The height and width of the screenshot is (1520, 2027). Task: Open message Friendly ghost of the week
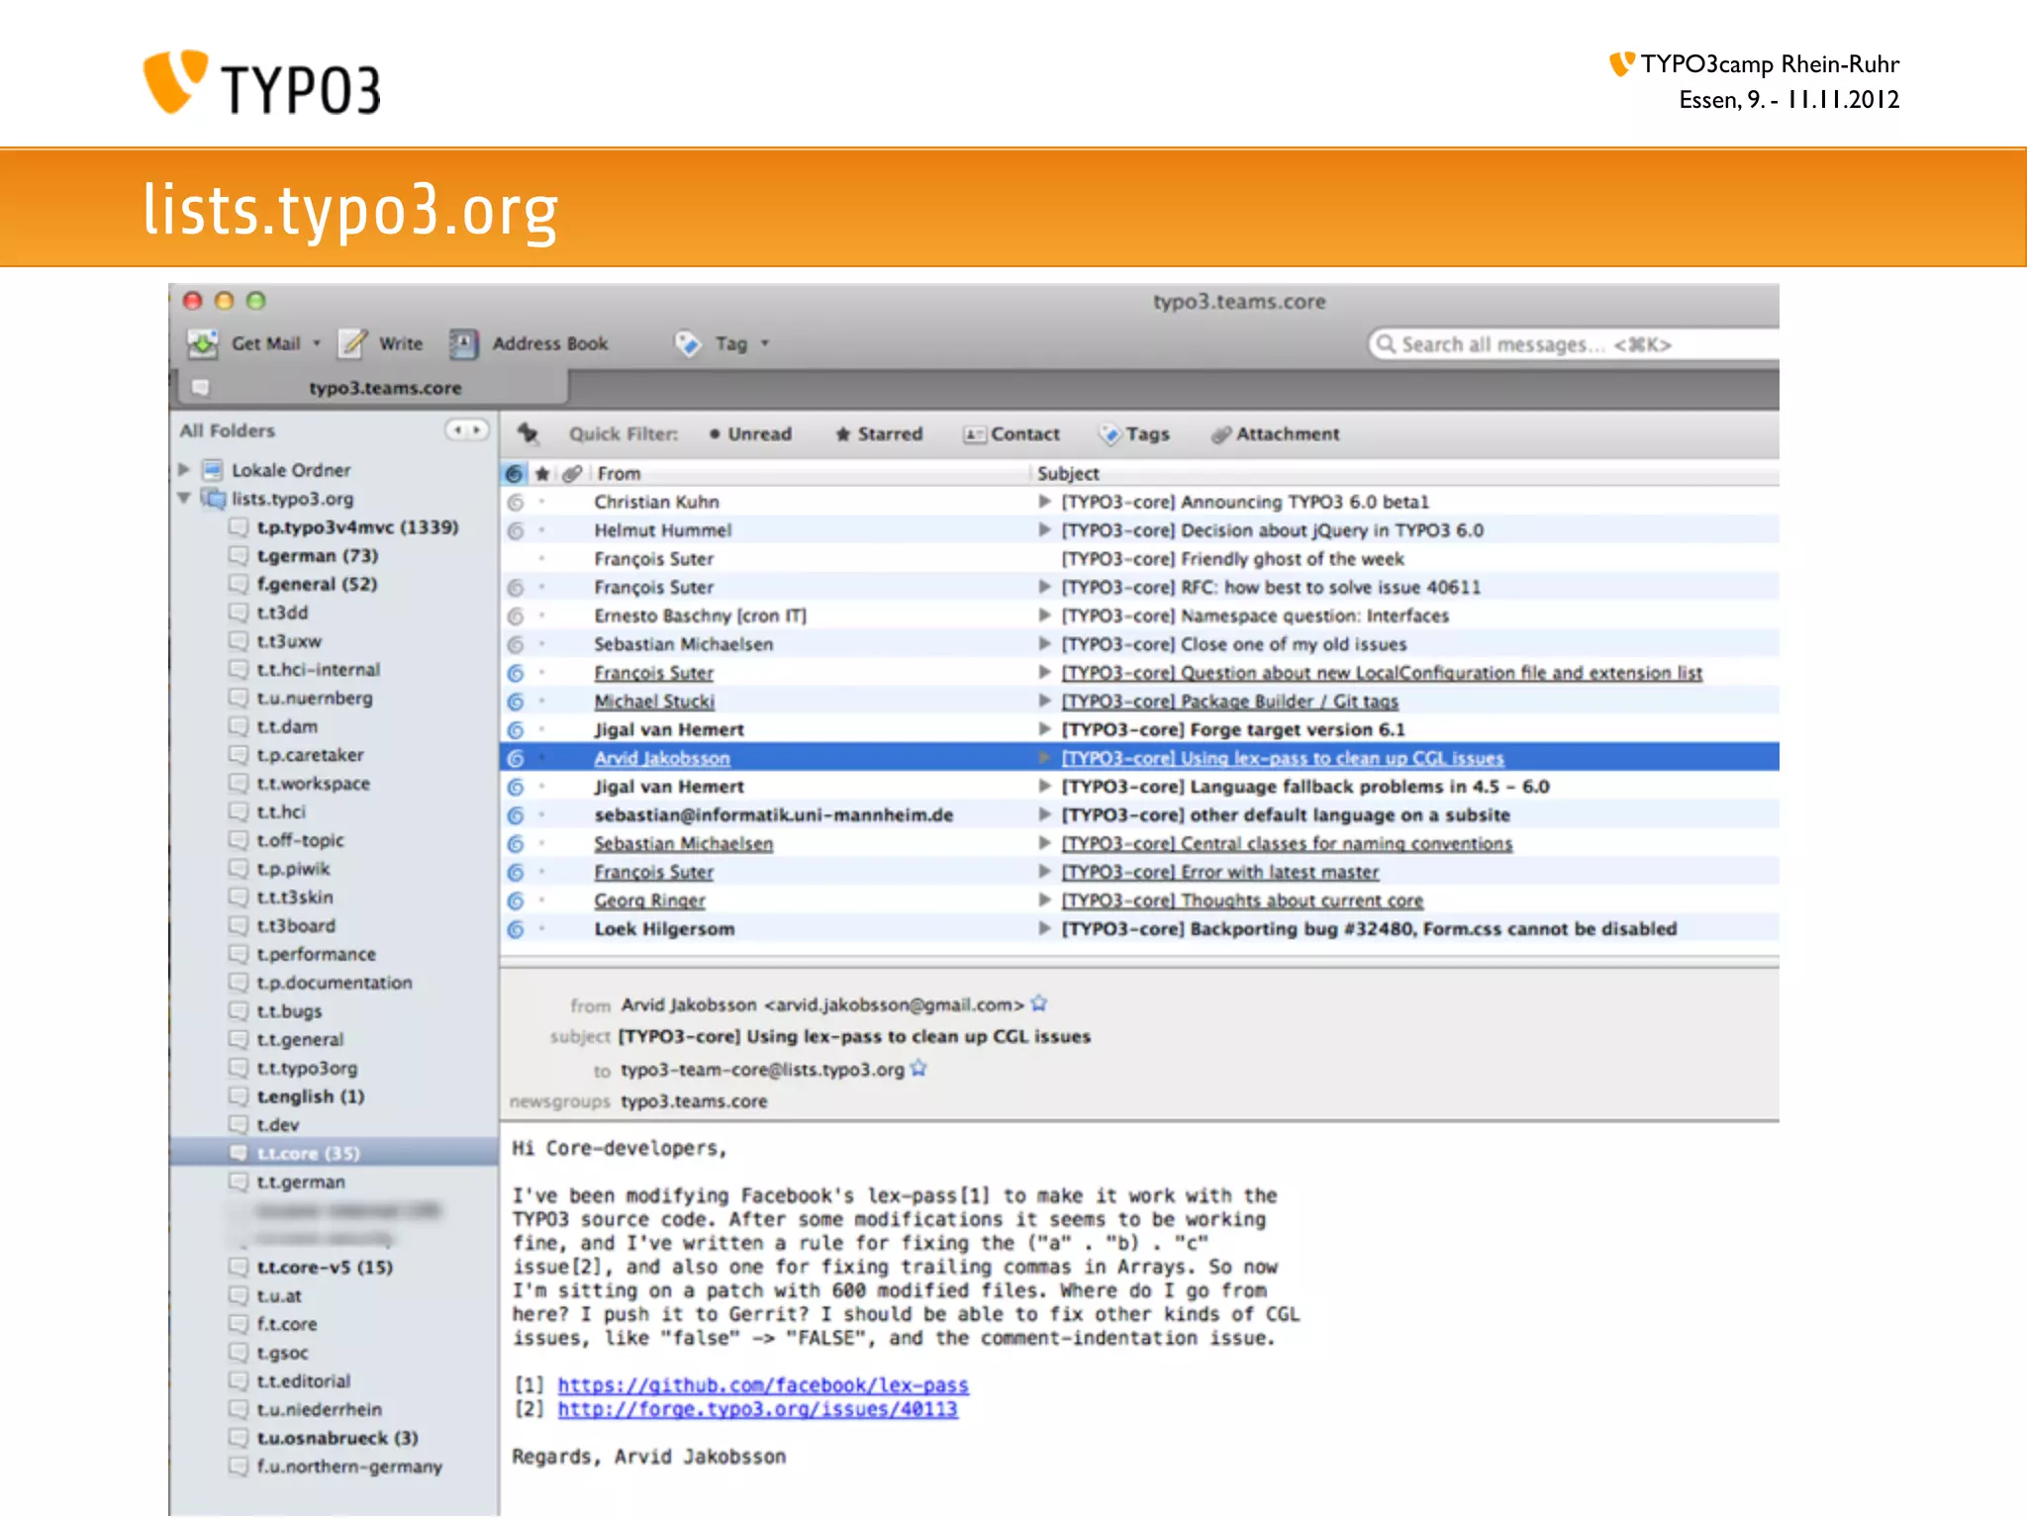(1232, 559)
